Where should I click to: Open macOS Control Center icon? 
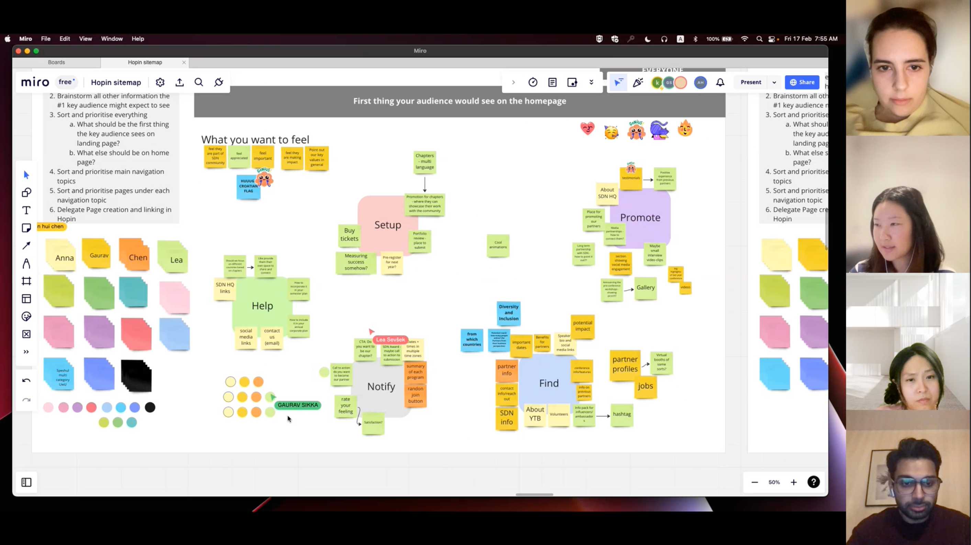pos(772,39)
